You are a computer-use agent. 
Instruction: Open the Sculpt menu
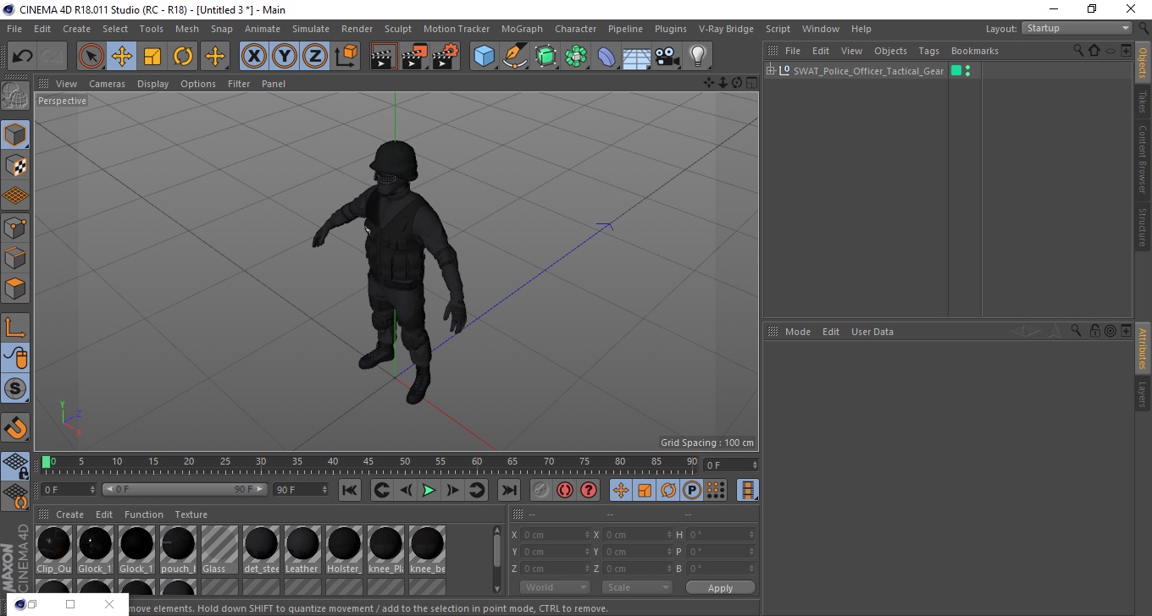point(398,29)
